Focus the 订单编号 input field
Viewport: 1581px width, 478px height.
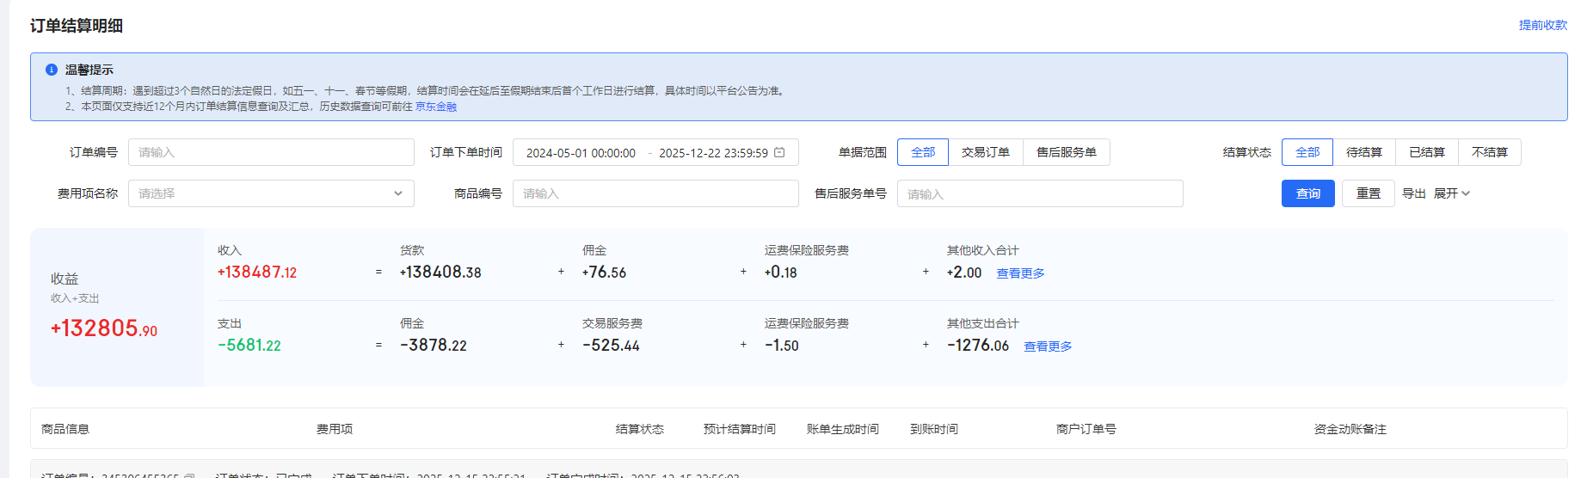(271, 152)
